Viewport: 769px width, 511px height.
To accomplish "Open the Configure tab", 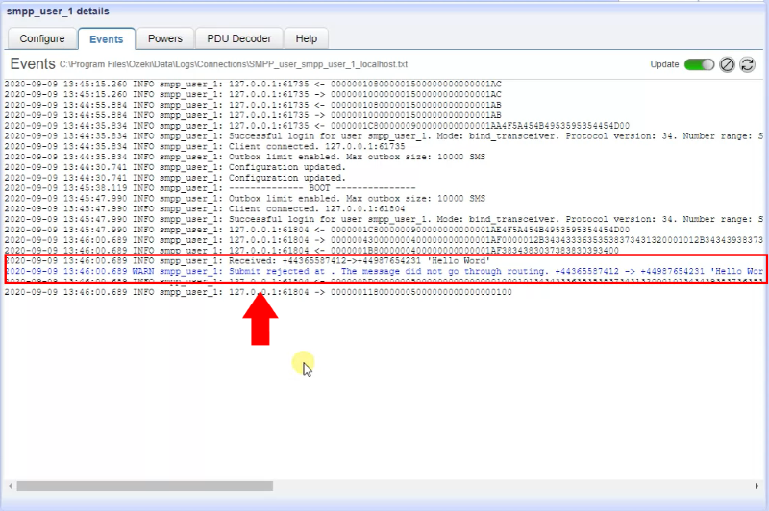I will (42, 38).
